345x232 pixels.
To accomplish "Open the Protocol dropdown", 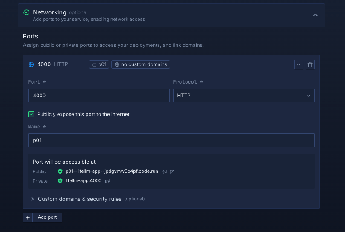I will pos(244,96).
